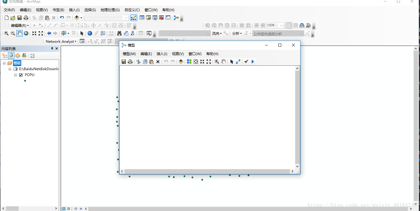Select the Zoom In tool in ArcMap

point(6,33)
